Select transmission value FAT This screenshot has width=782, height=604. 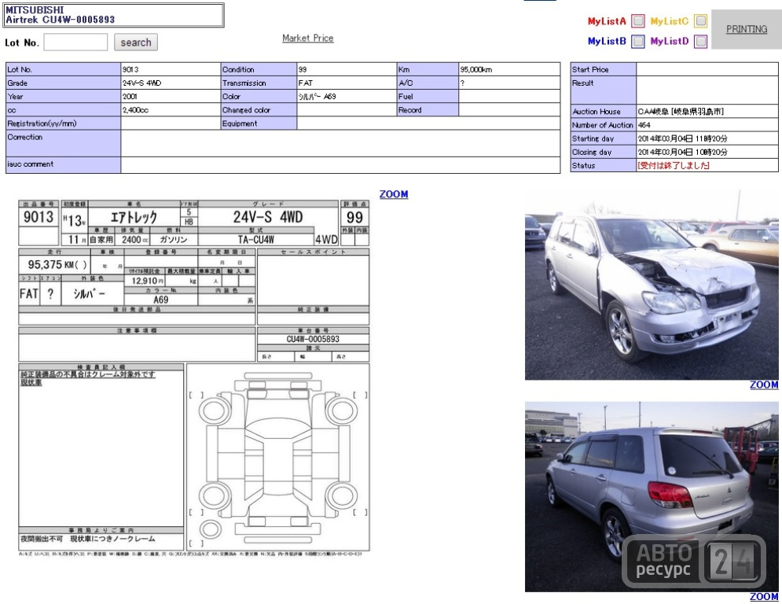(x=305, y=83)
